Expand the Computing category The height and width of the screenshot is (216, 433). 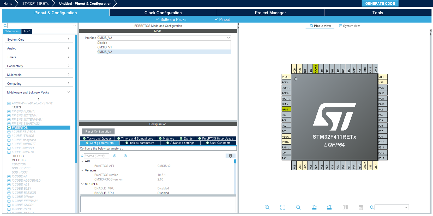39,84
